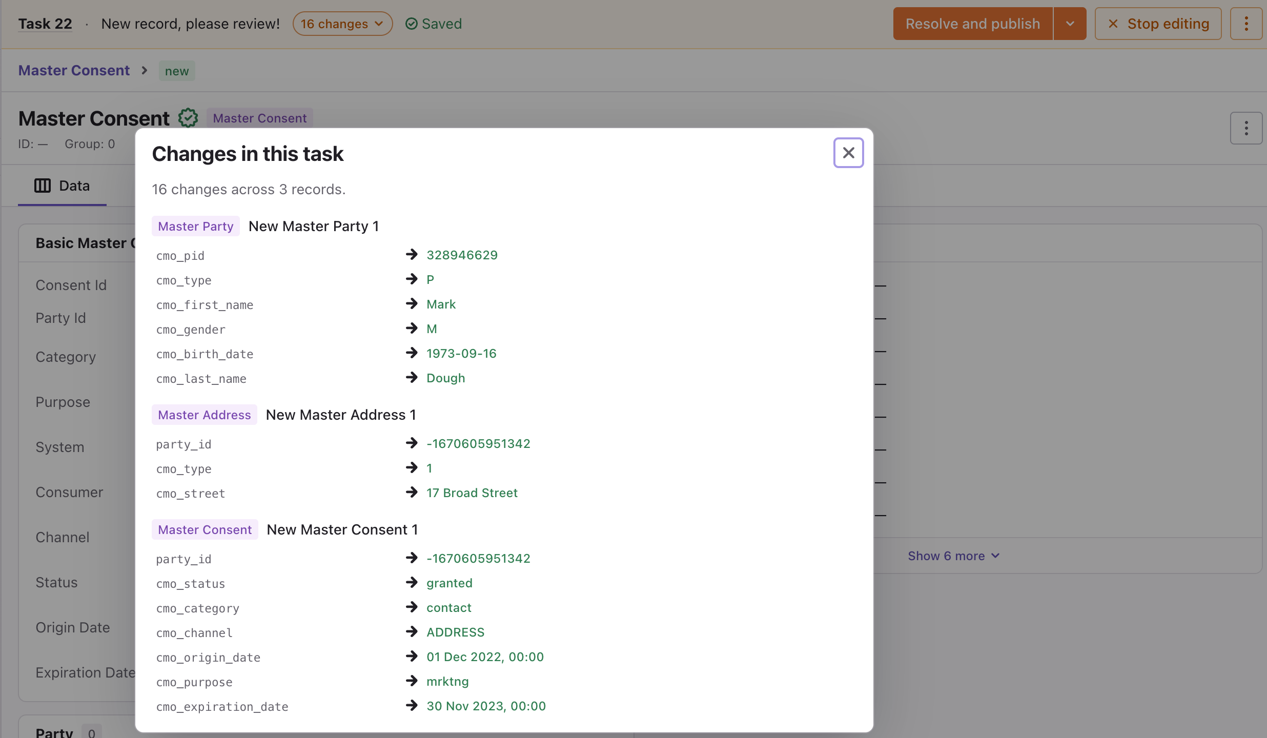Image resolution: width=1267 pixels, height=738 pixels.
Task: Select the purple Master Consent tag in dialog
Action: point(205,529)
